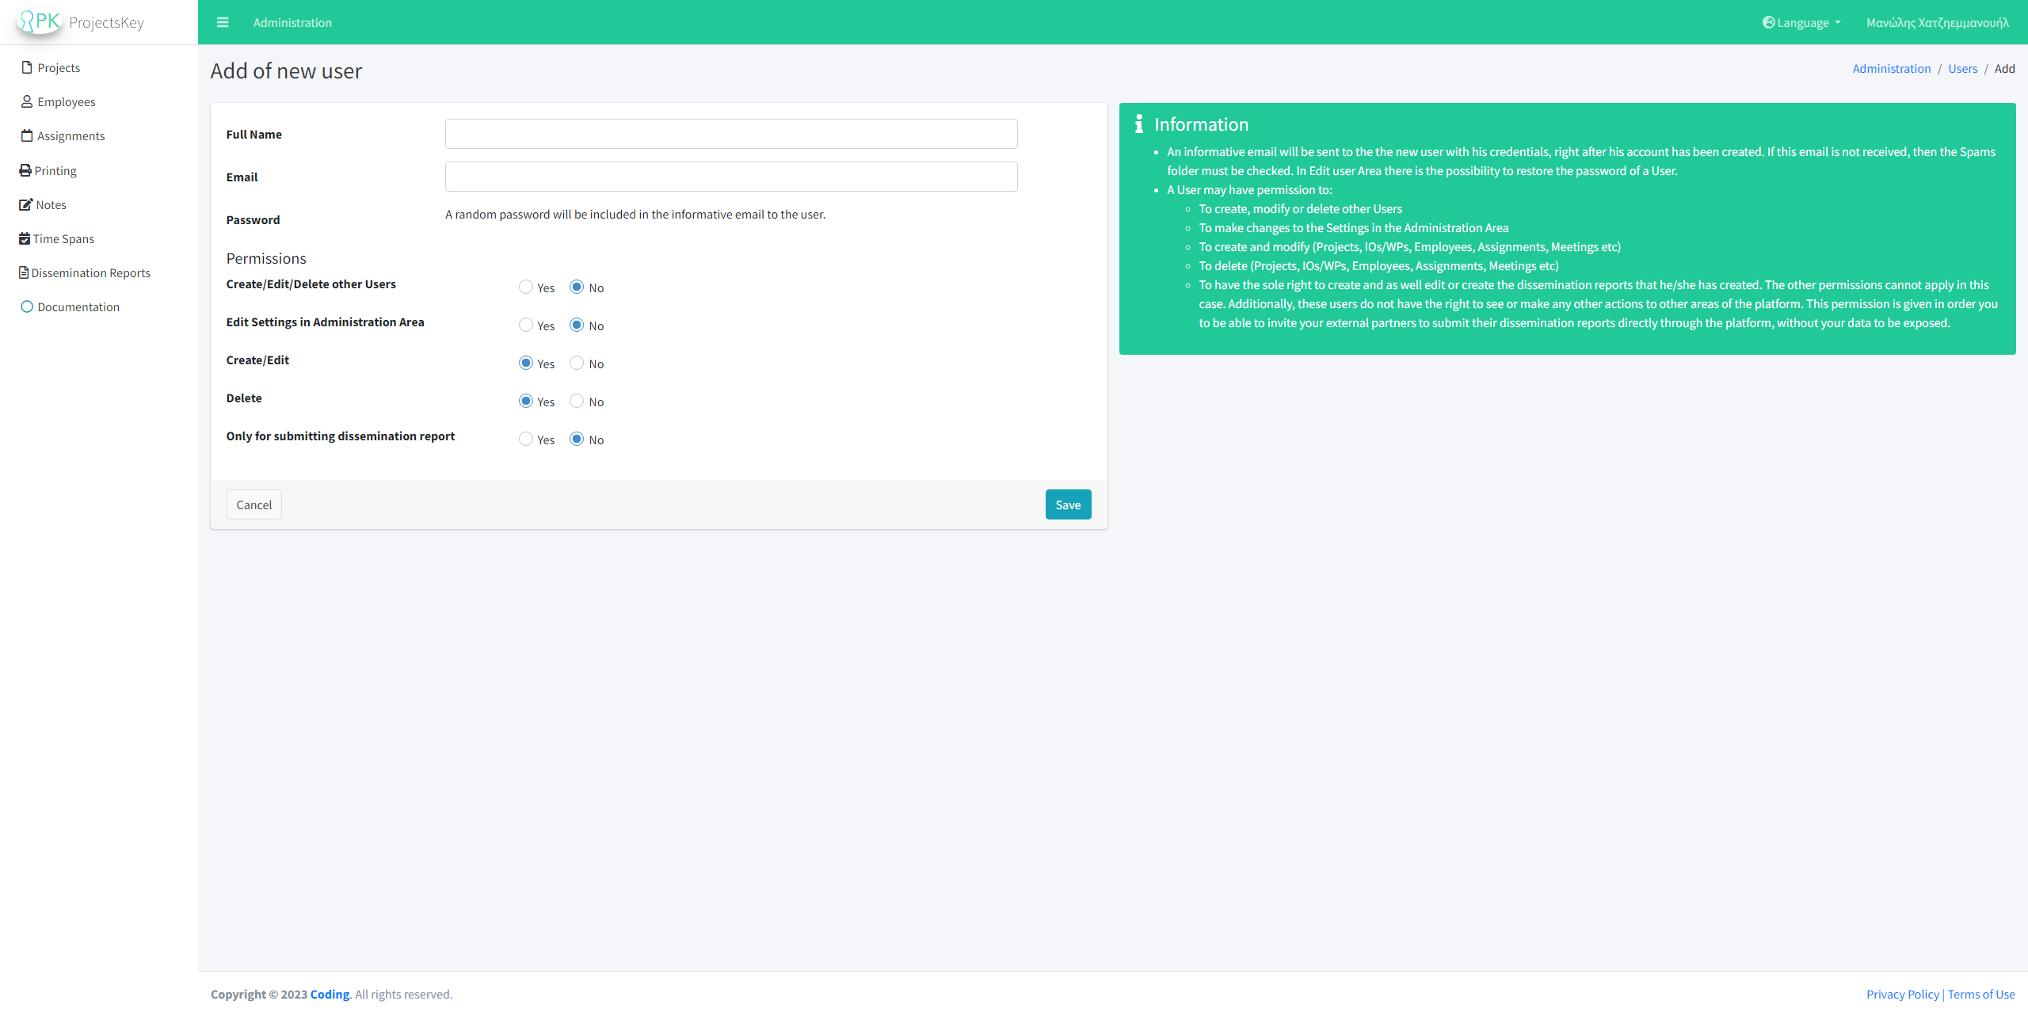
Task: Select Yes for Create/Edit/Delete other Users
Action: tap(526, 287)
